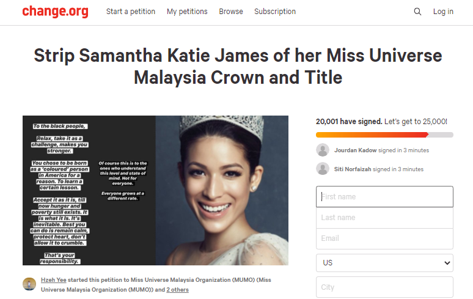473x299 pixels.
Task: Open My petitions in navigation
Action: [x=187, y=12]
